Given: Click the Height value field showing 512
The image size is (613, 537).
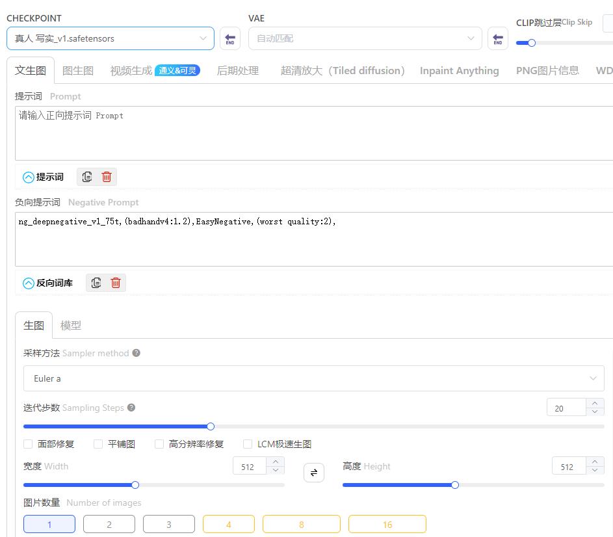Looking at the screenshot, I should [x=569, y=466].
